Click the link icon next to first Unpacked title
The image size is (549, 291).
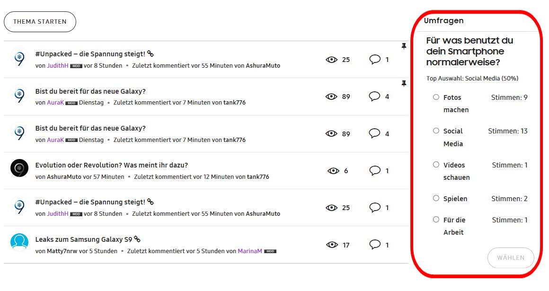[151, 53]
